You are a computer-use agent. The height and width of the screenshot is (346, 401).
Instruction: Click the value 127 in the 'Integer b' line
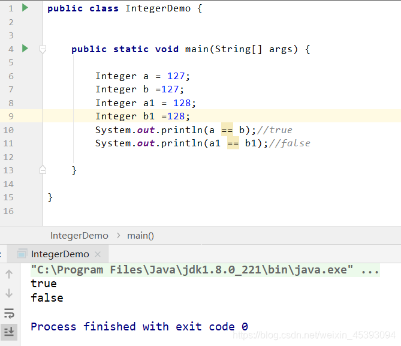coord(170,89)
